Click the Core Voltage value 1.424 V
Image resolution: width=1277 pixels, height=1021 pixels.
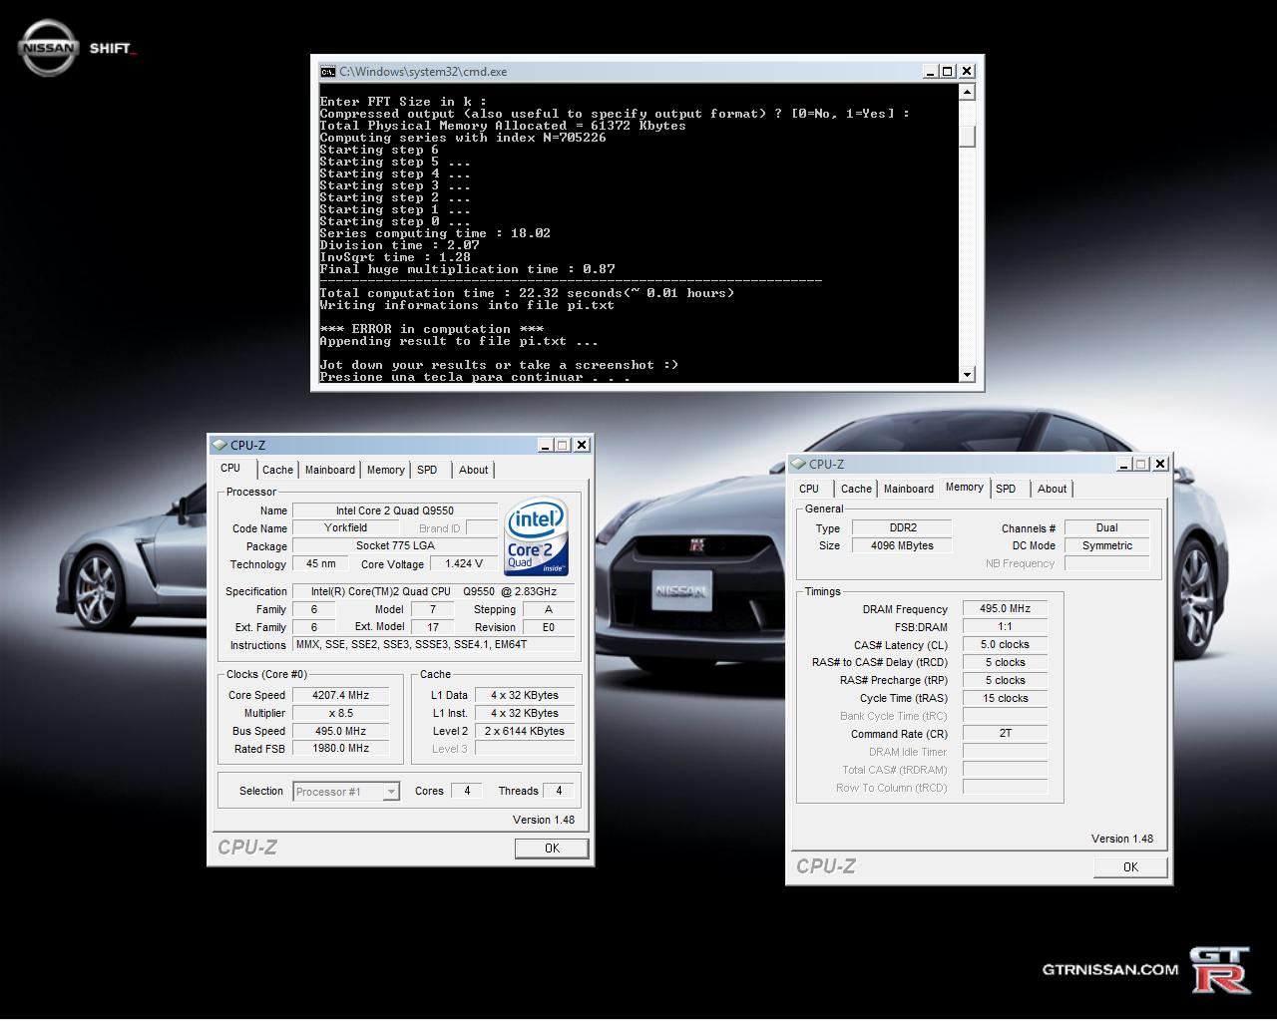pos(464,564)
